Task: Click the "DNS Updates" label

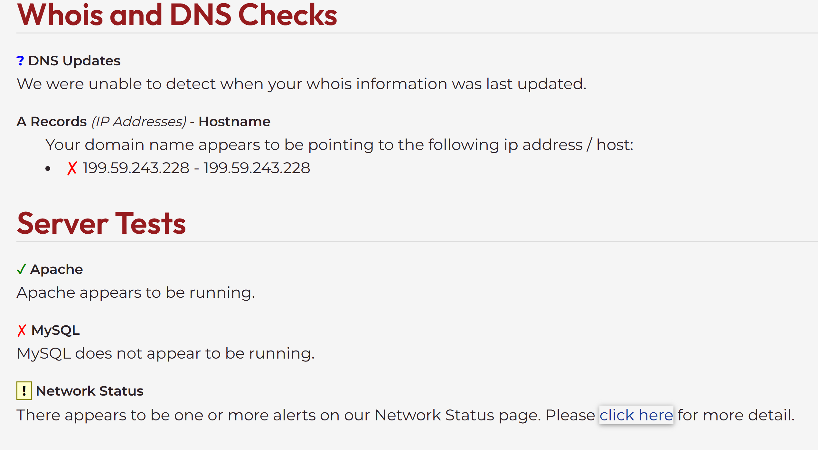Action: 74,61
